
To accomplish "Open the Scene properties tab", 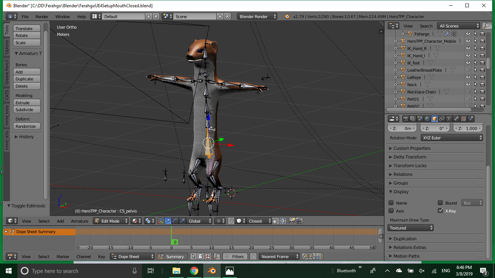I will [x=420, y=119].
